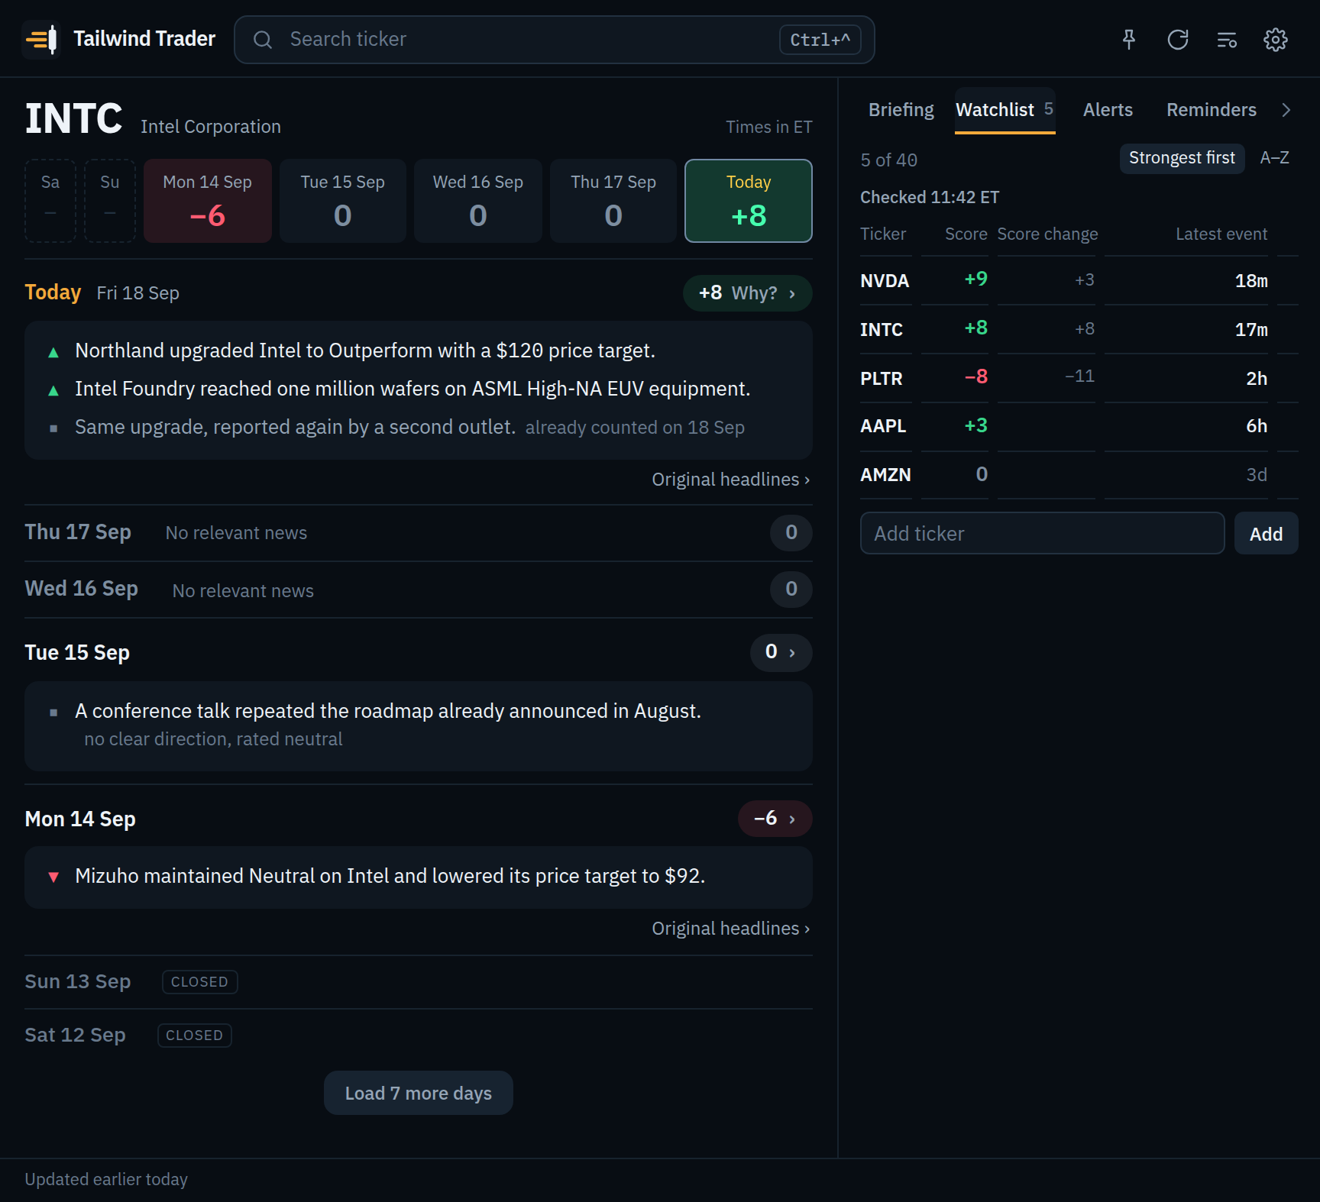Open settings gear icon
This screenshot has width=1320, height=1202.
1276,40
